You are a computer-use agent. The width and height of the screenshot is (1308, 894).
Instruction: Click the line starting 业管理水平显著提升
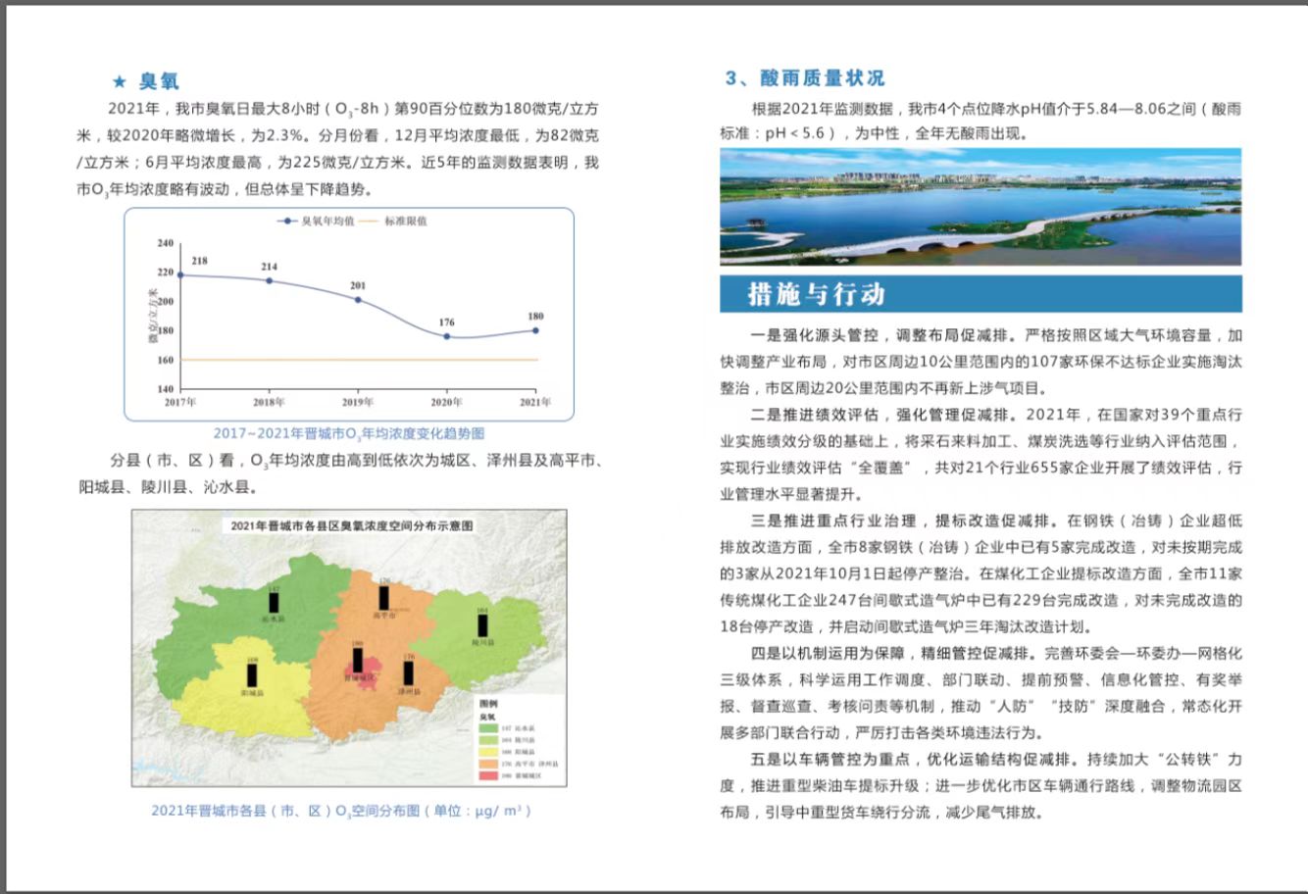791,494
